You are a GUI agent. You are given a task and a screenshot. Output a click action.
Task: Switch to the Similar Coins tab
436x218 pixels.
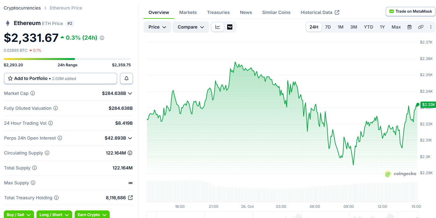coord(276,12)
